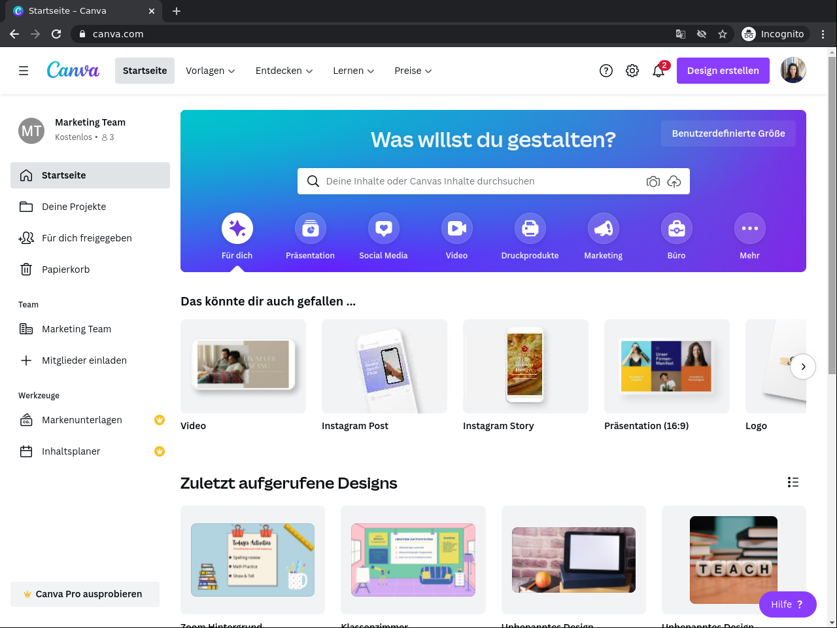Go back in browser history
The width and height of the screenshot is (837, 628).
14,34
